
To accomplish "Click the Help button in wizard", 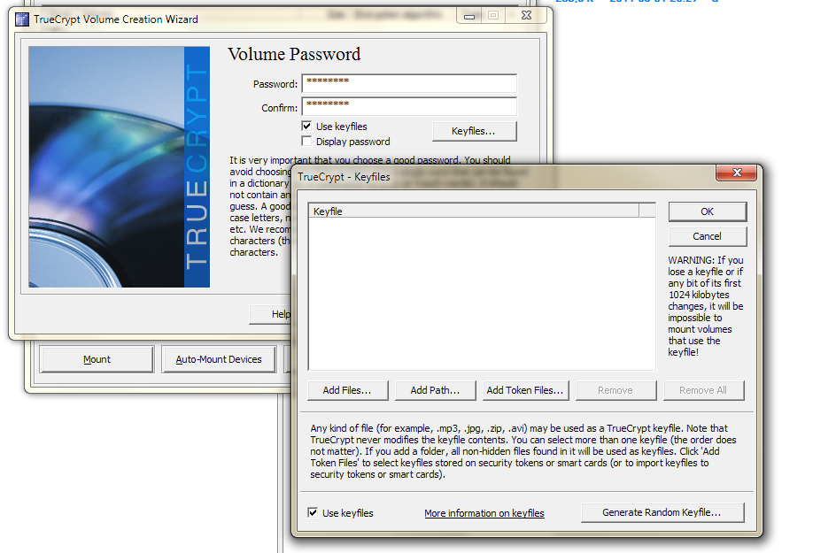I will pyautogui.click(x=271, y=314).
